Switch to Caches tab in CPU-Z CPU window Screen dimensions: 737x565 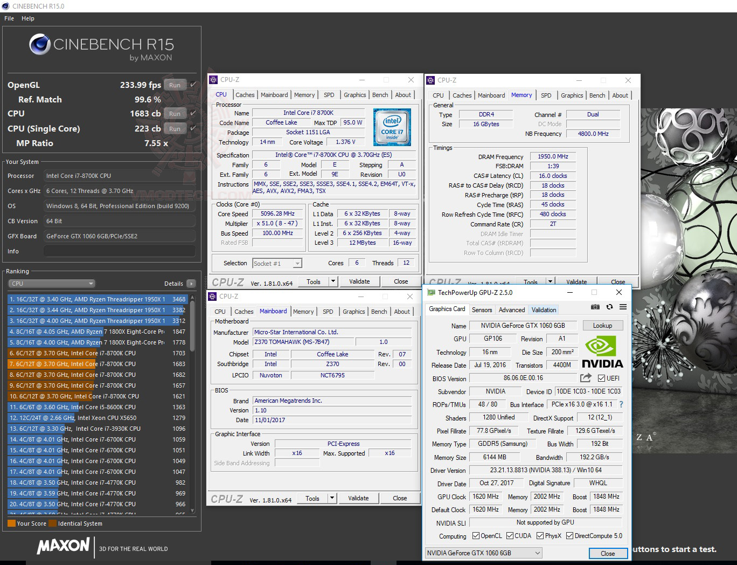pyautogui.click(x=245, y=95)
